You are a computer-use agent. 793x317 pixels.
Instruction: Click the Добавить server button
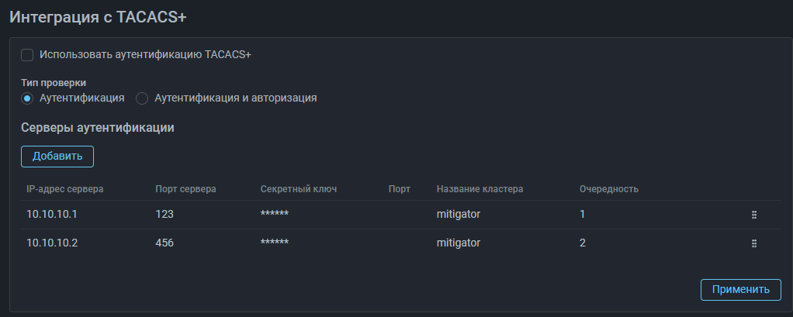pyautogui.click(x=57, y=156)
